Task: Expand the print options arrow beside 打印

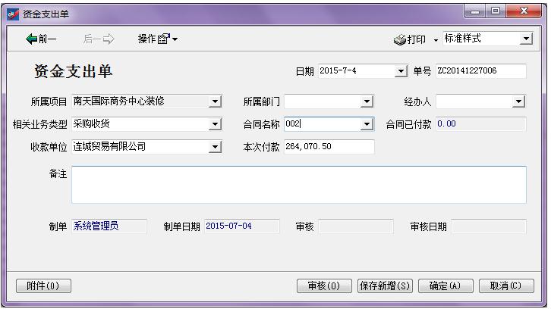Action: (436, 39)
